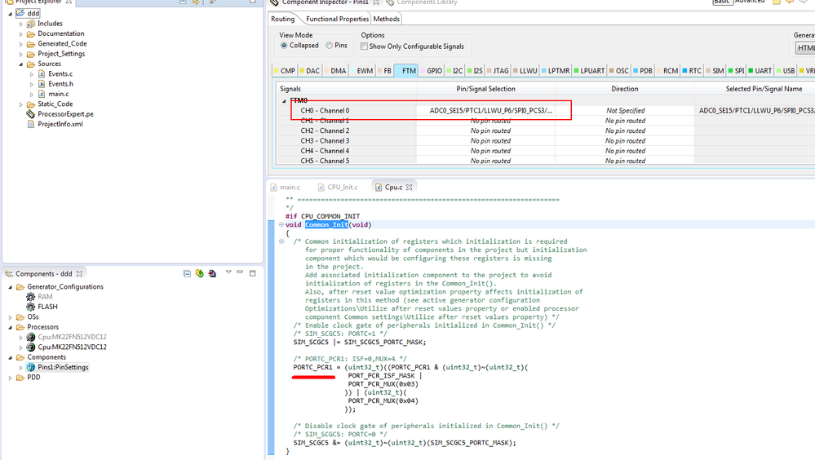
Task: Click CH1 - Channel 1 pin selection cell
Action: point(485,121)
